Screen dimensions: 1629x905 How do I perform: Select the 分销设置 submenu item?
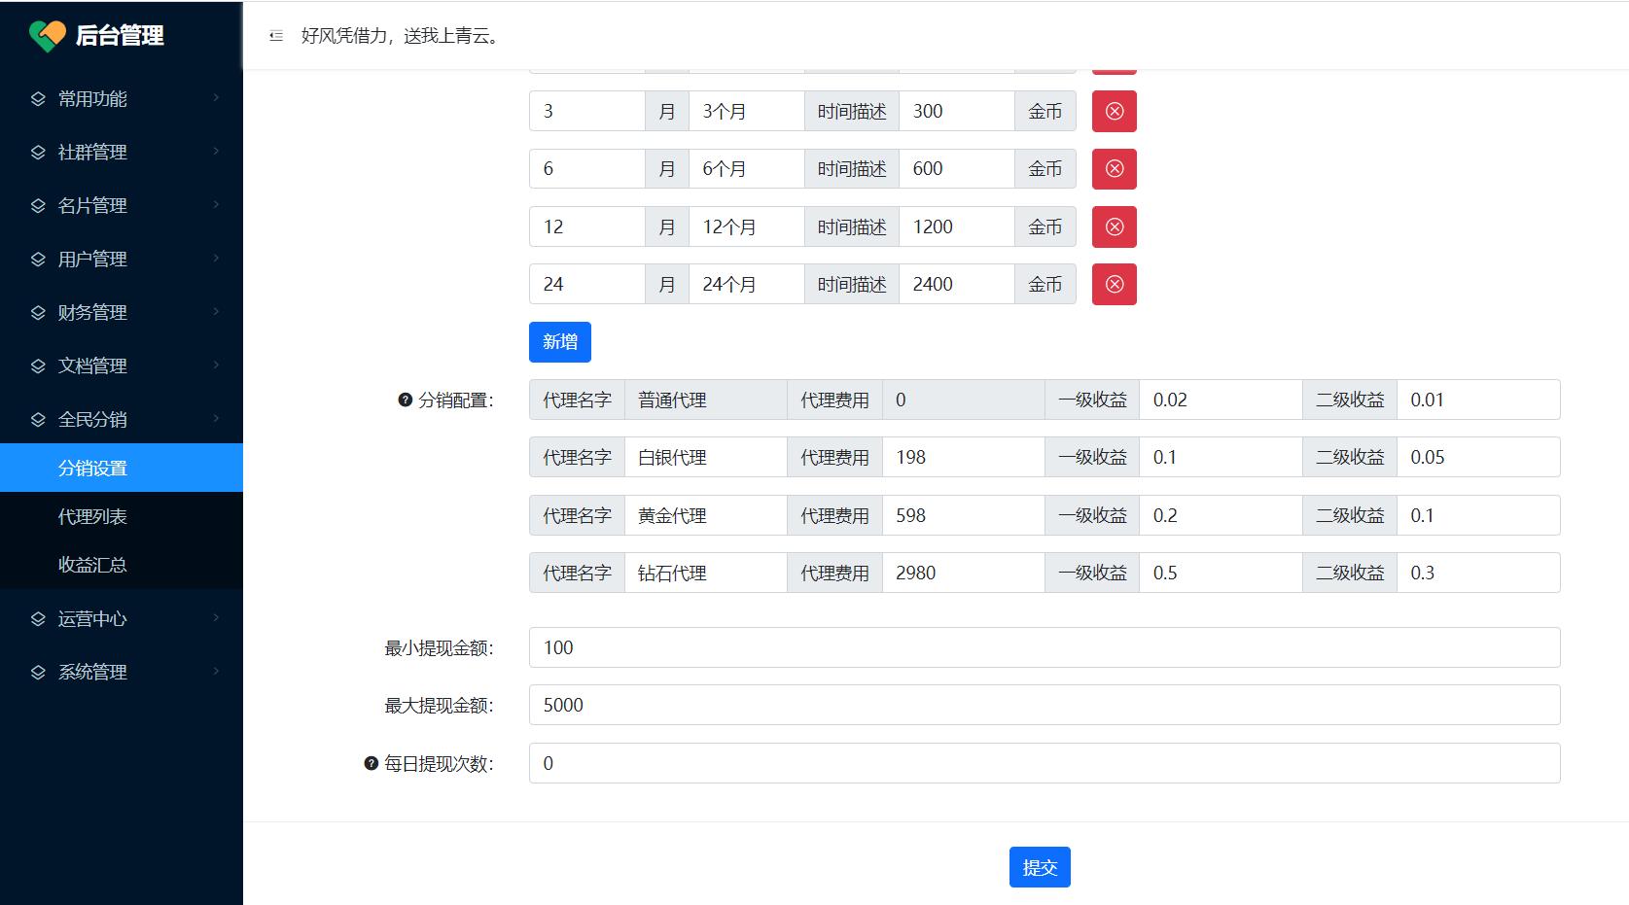click(x=92, y=468)
